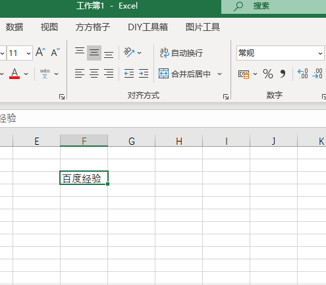This screenshot has height=285, width=326.
Task: Select column H header
Action: click(x=179, y=141)
